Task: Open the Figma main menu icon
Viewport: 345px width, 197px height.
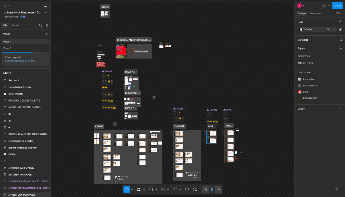Action: 5,5
